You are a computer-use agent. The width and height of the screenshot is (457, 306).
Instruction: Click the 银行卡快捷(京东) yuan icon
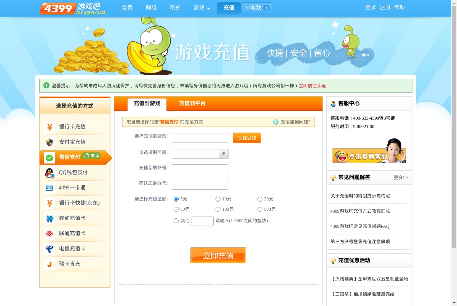click(50, 203)
